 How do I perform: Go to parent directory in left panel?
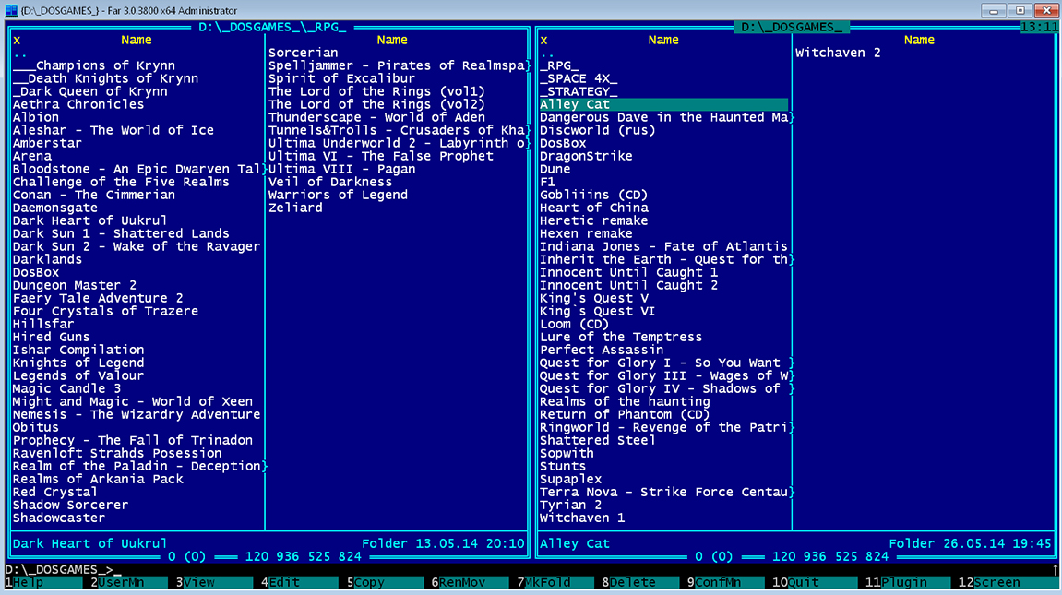pyautogui.click(x=19, y=54)
